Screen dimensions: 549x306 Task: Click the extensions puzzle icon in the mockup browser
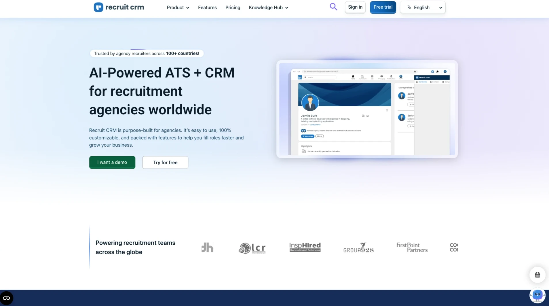click(x=438, y=71)
